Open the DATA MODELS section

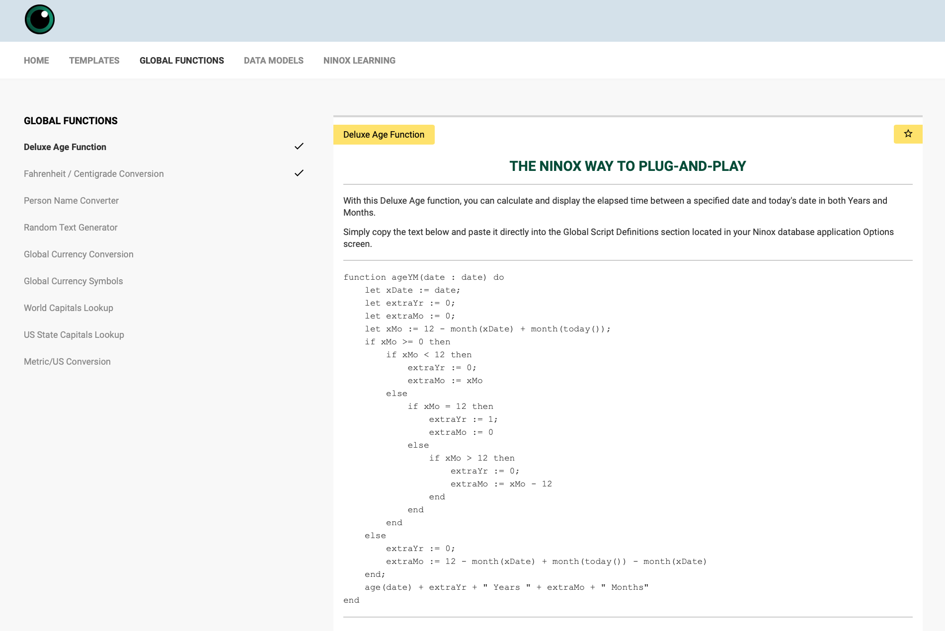[x=274, y=61]
